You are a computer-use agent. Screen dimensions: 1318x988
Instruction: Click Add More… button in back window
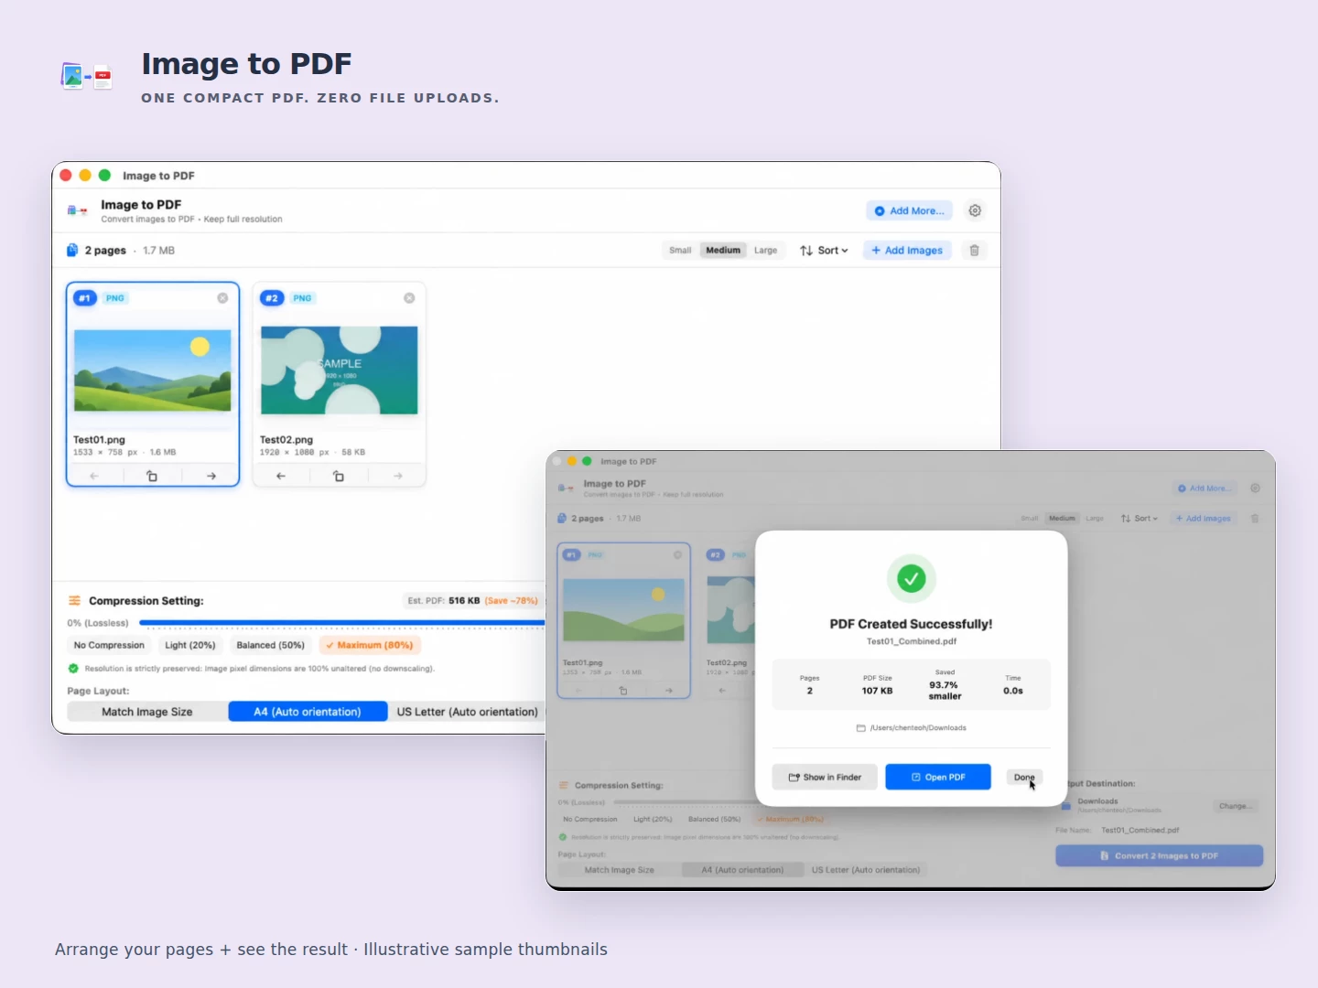pos(910,210)
